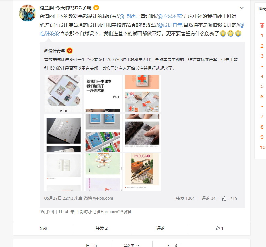
Task: Open the post options chevron menu
Action: click(x=242, y=8)
